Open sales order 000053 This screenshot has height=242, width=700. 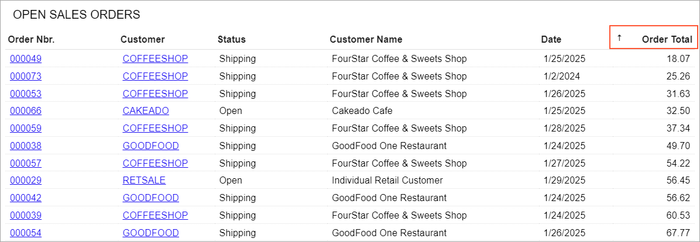[26, 94]
